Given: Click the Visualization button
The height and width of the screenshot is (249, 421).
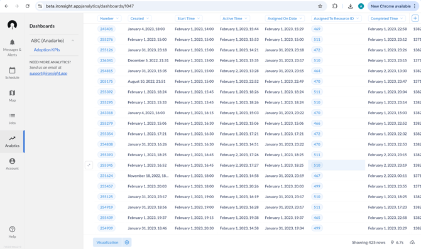Looking at the screenshot, I should [107, 242].
